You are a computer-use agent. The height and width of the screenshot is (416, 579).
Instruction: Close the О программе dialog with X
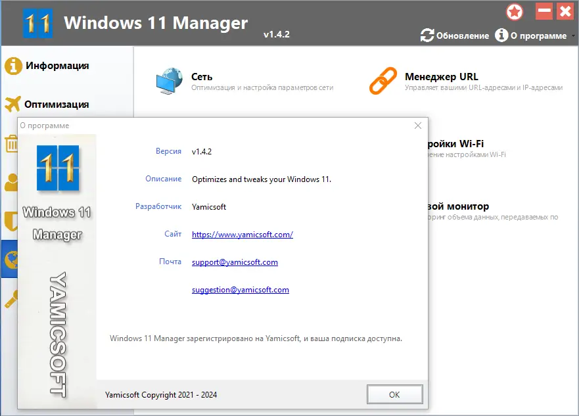417,126
